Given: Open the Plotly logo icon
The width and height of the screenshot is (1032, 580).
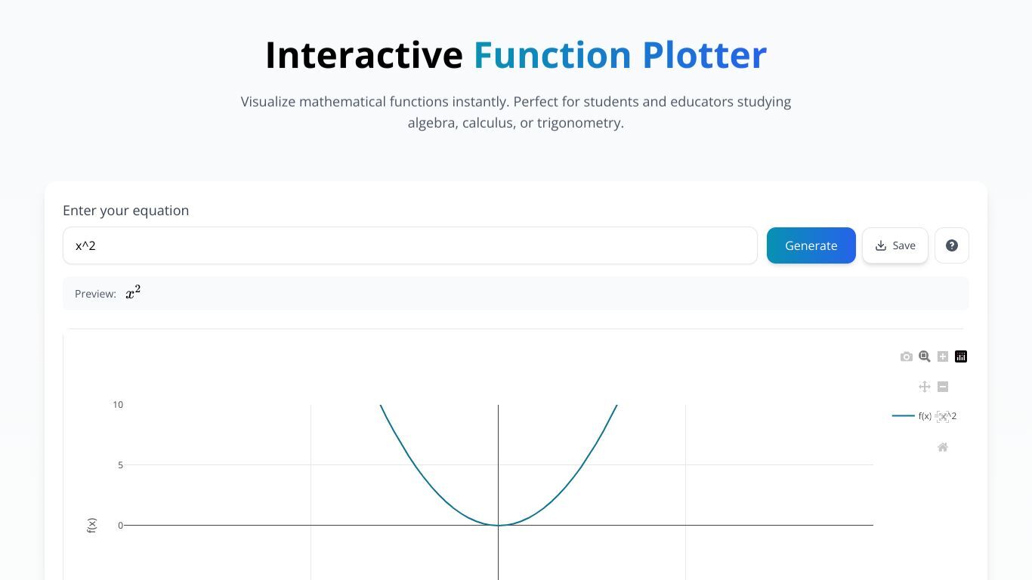Looking at the screenshot, I should (x=961, y=356).
